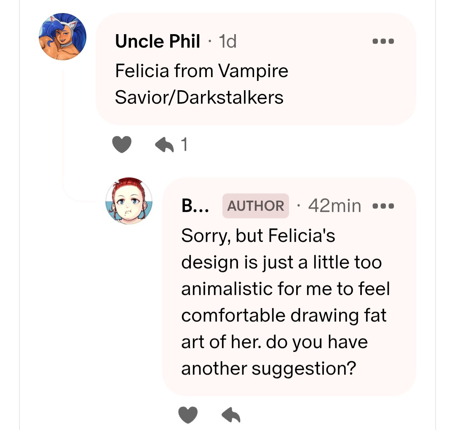Click the AUTHOR badge label
The image size is (455, 430).
256,206
